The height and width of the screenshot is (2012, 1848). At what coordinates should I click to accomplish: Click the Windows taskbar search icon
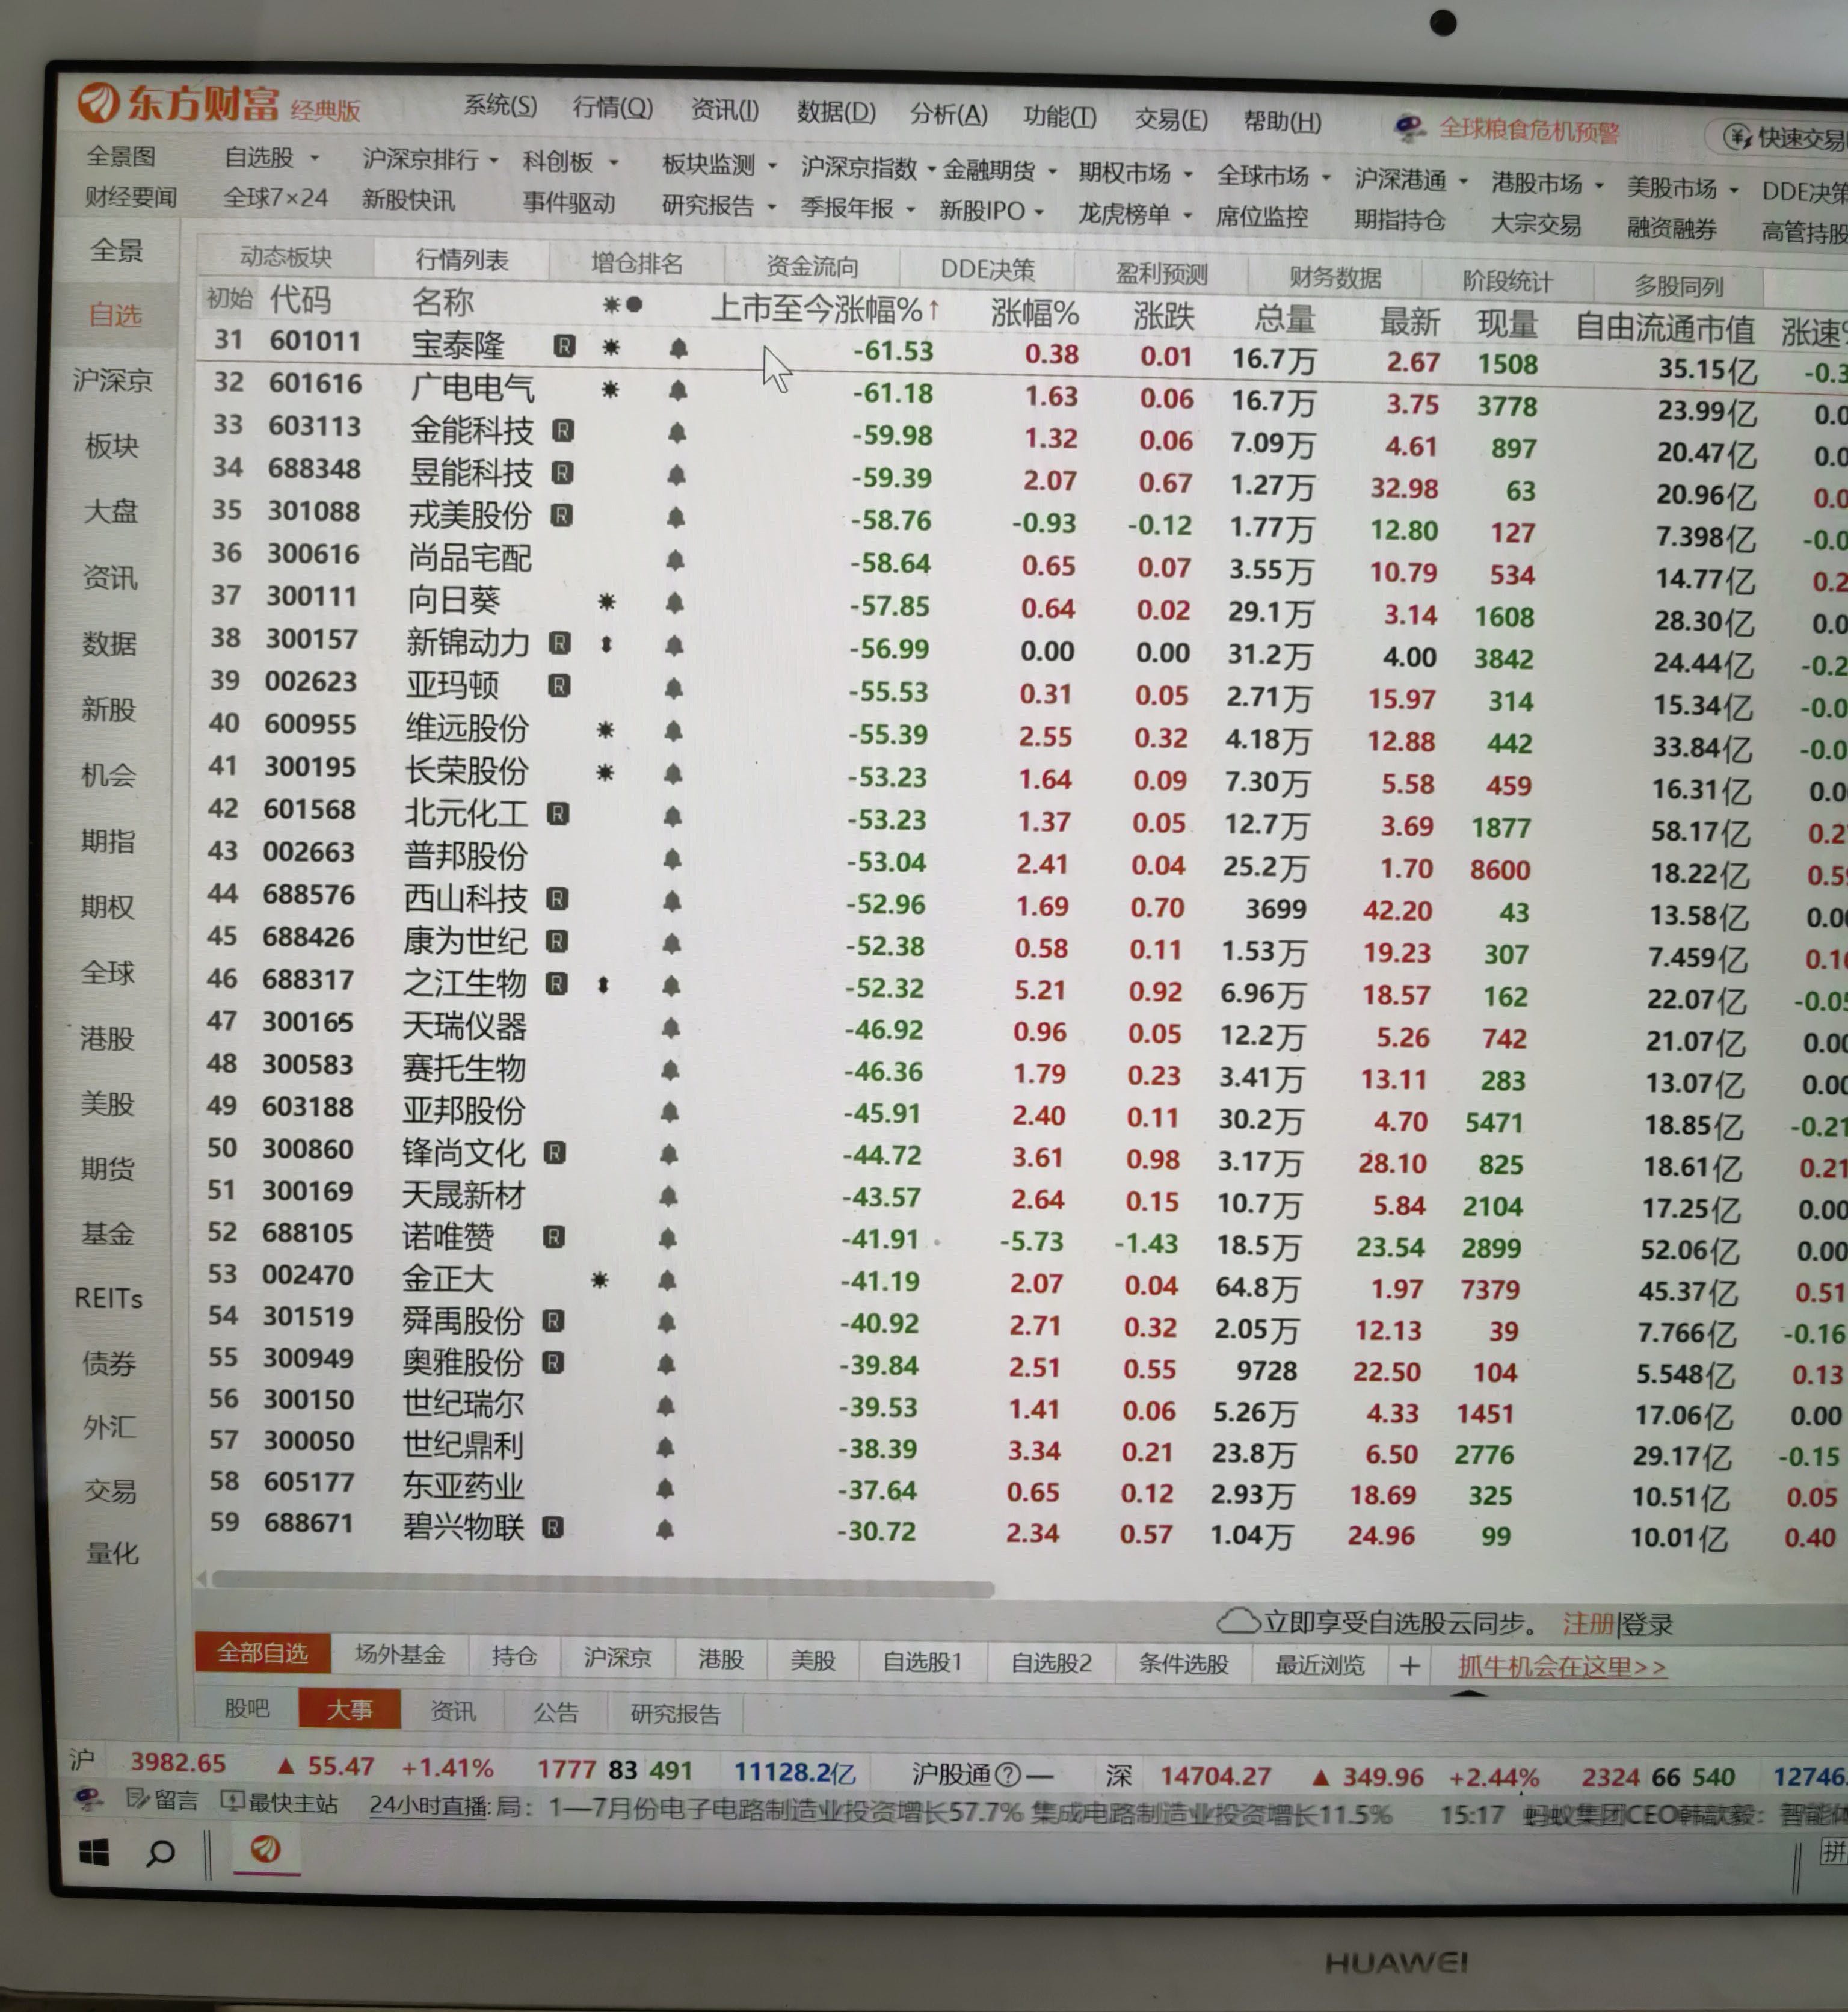(160, 1854)
